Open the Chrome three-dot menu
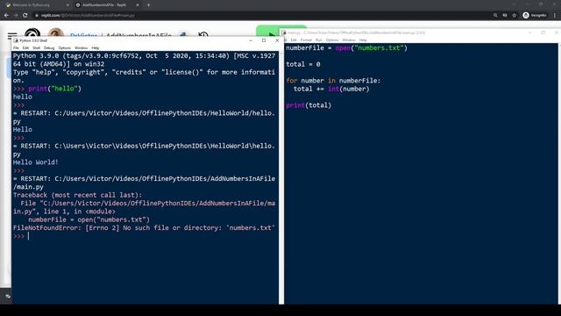561x316 pixels. tap(555, 16)
